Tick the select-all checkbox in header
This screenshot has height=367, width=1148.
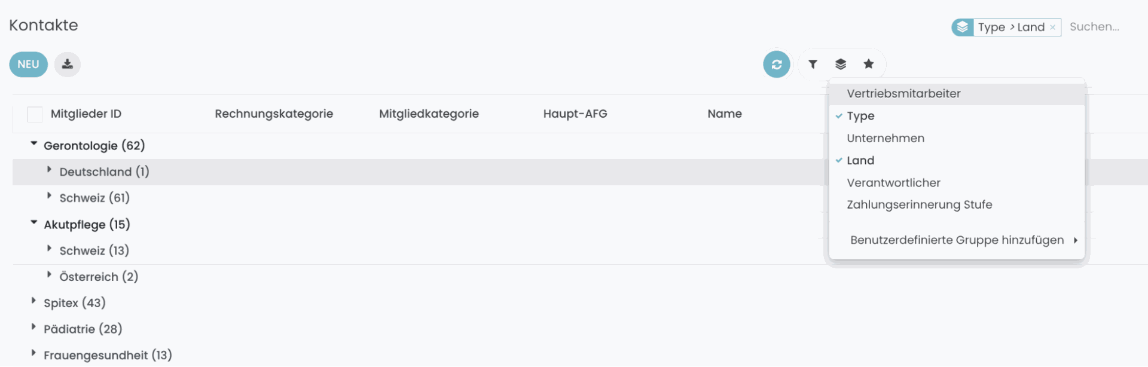35,114
